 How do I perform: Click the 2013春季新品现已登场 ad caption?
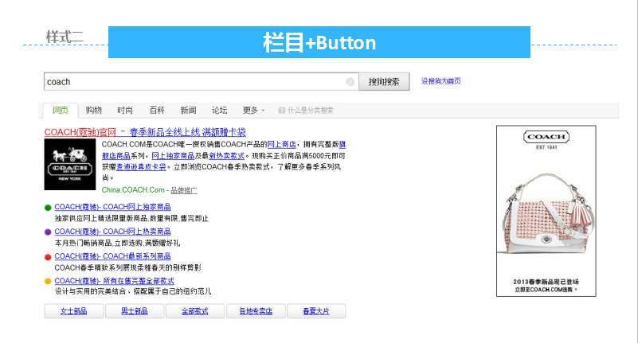[546, 282]
